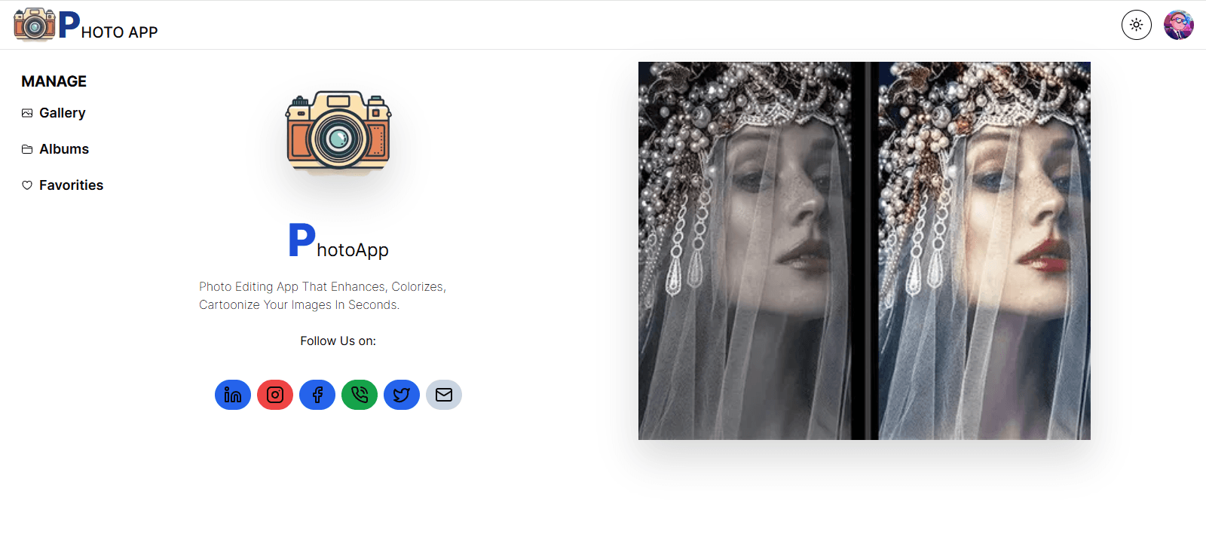The image size is (1206, 556).
Task: Click the before/after veil portrait image
Action: tap(865, 251)
